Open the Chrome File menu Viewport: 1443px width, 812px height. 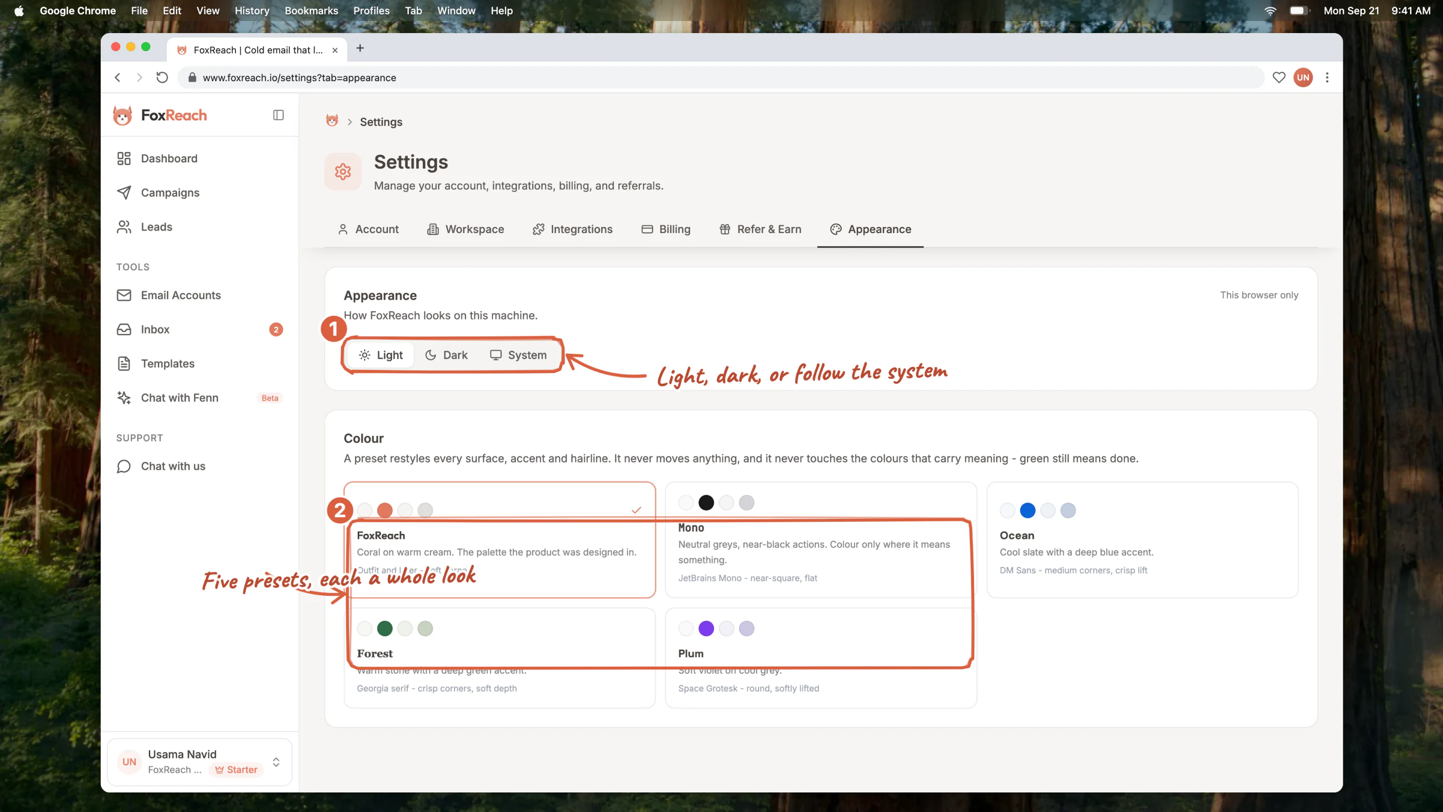[139, 11]
